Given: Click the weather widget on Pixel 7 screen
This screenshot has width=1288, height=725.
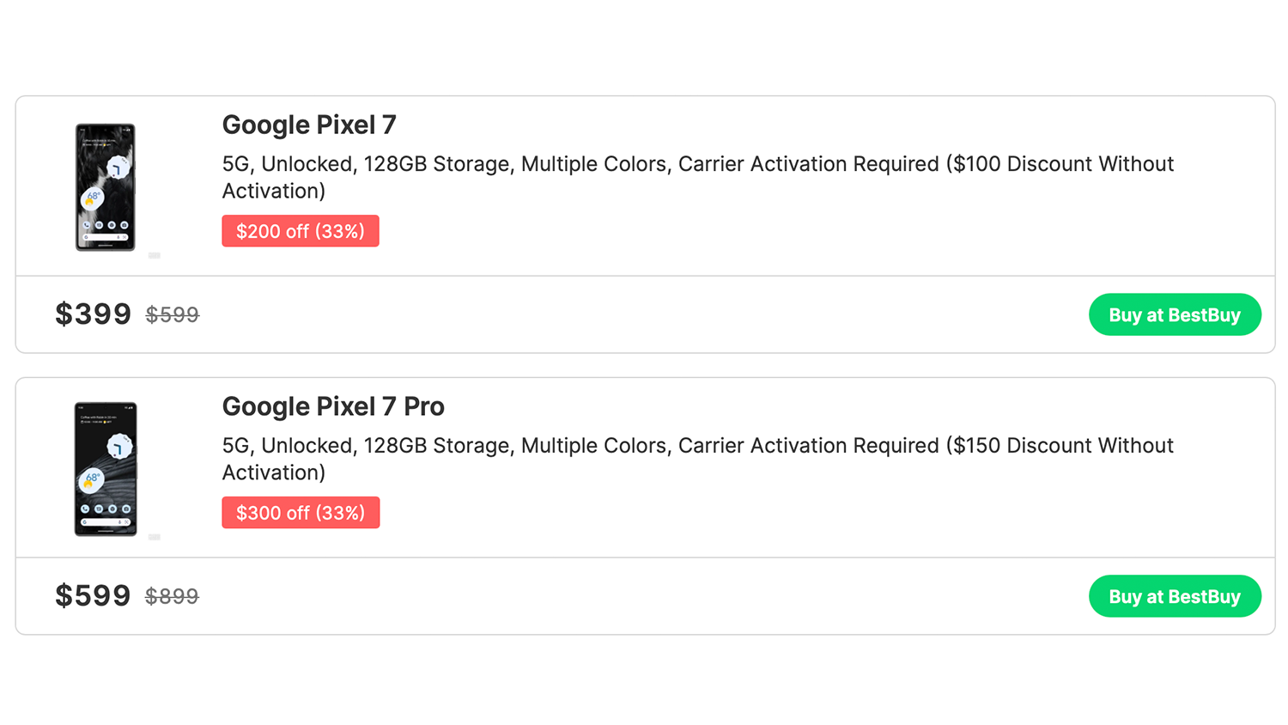Looking at the screenshot, I should 92,199.
